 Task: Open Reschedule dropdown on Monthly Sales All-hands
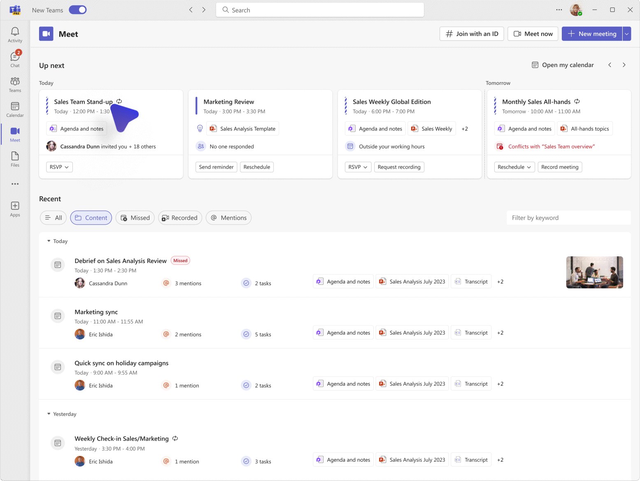tap(514, 167)
